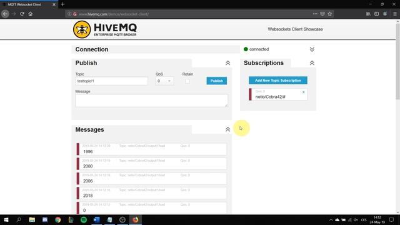Screen dimensions: 400x225
Task: Click the Topic input field
Action: (x=111, y=81)
